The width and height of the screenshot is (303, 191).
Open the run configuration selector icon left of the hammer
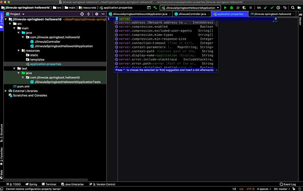(149, 8)
